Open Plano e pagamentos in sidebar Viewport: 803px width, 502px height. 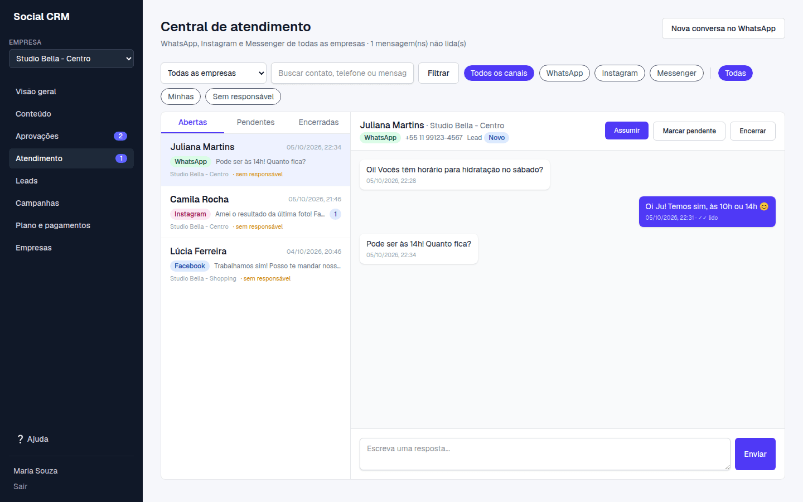point(71,225)
